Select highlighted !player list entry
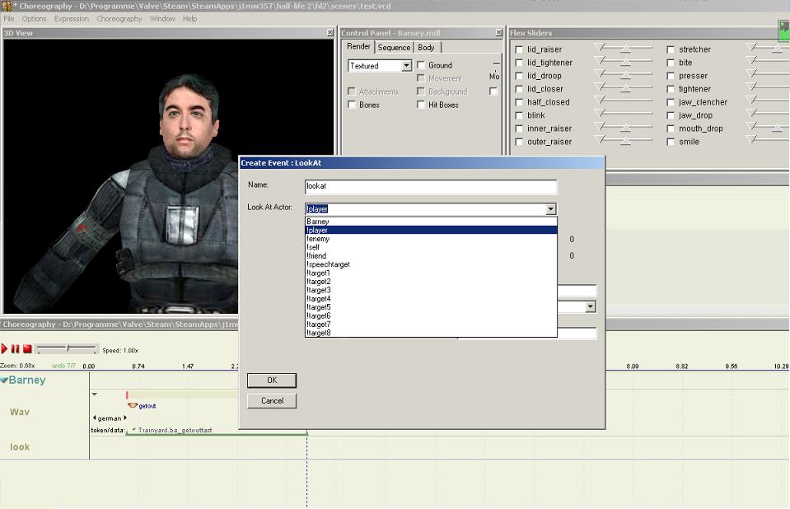This screenshot has height=509, width=790. click(431, 230)
